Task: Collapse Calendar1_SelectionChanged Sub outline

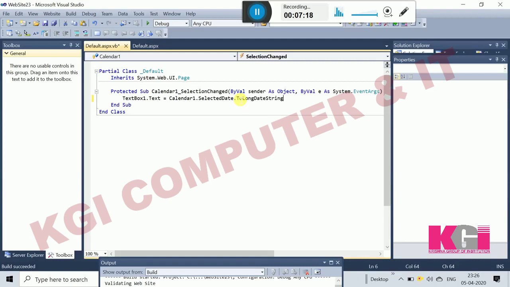Action: click(96, 91)
